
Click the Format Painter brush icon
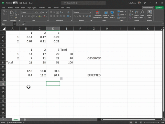pyautogui.click(x=16, y=18)
